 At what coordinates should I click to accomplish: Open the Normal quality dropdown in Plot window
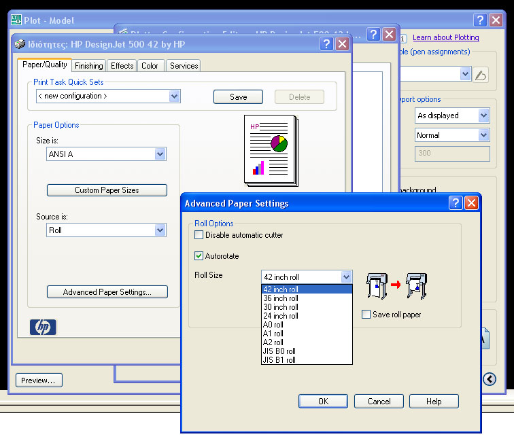[x=484, y=135]
